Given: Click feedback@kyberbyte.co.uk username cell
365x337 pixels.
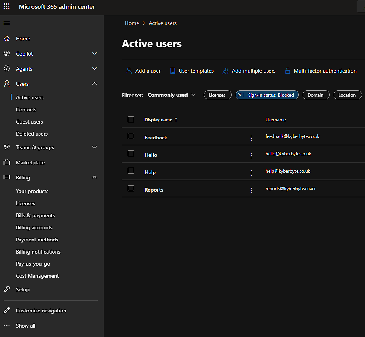Looking at the screenshot, I should coord(292,136).
